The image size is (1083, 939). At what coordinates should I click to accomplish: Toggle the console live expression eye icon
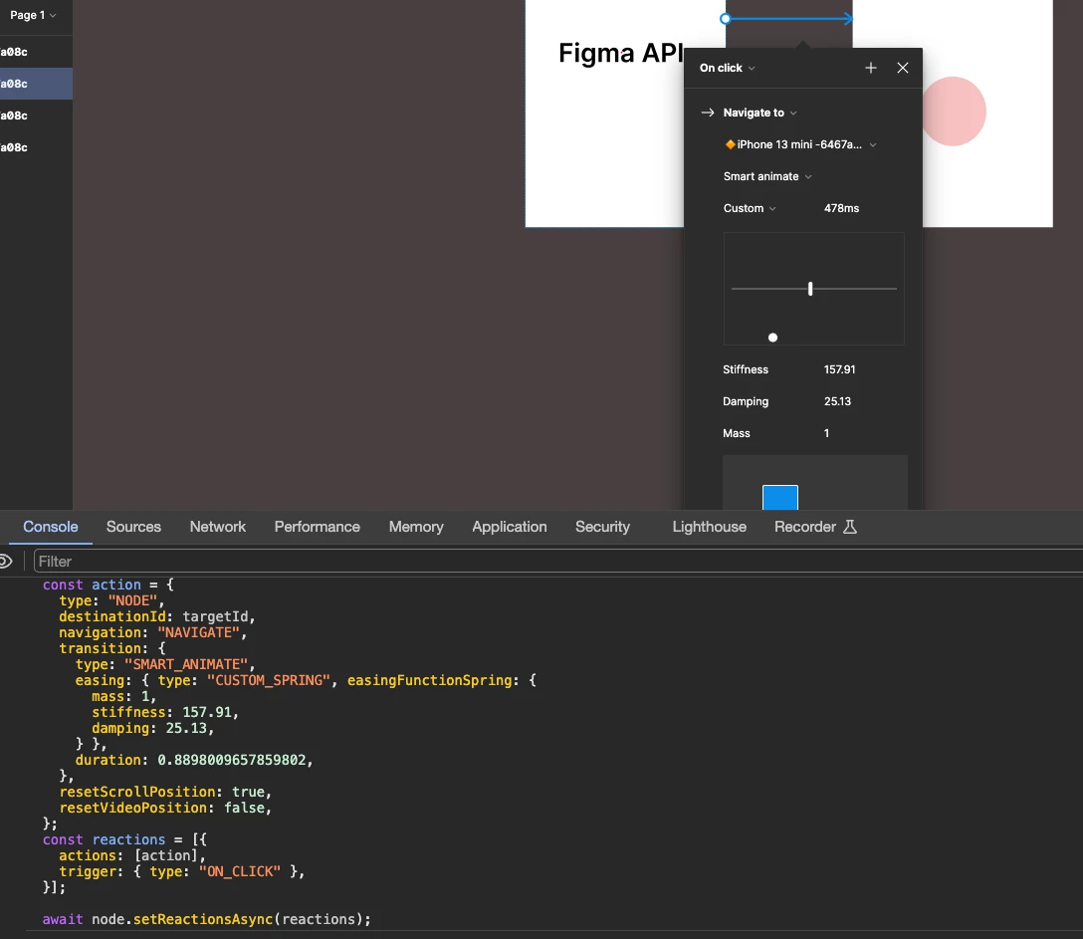tap(6, 561)
